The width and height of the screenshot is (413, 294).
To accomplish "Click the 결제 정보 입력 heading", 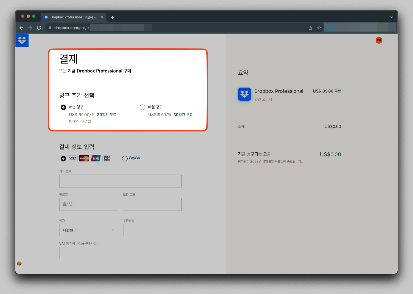I will pos(77,147).
